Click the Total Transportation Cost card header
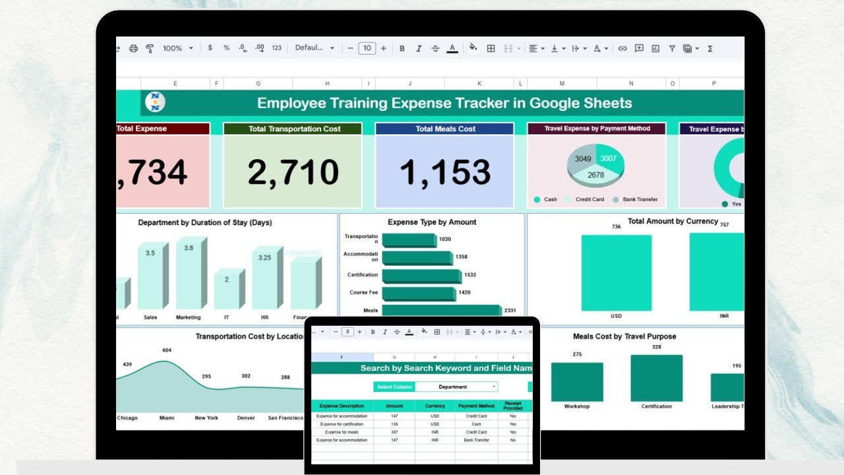 tap(293, 129)
